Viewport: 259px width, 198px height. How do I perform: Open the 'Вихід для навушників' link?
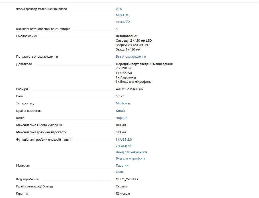131,152
